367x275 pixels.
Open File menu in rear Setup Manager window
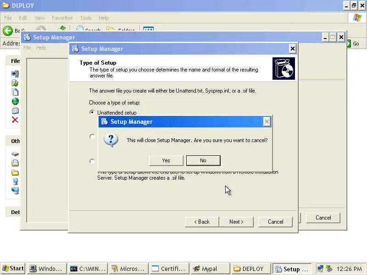click(27, 48)
